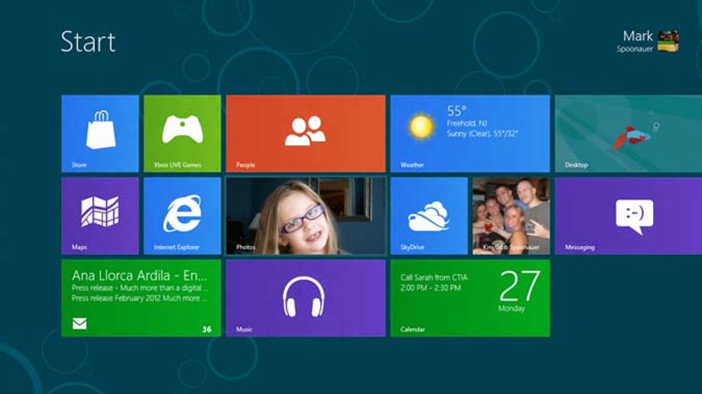Open the Store tile
This screenshot has height=394, width=702.
(100, 134)
